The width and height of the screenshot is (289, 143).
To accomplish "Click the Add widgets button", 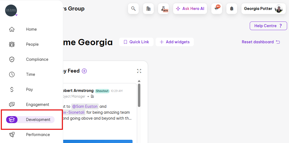I will [x=175, y=42].
